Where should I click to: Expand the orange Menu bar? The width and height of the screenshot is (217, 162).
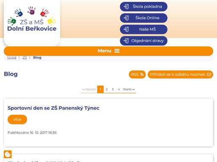(x=108, y=51)
